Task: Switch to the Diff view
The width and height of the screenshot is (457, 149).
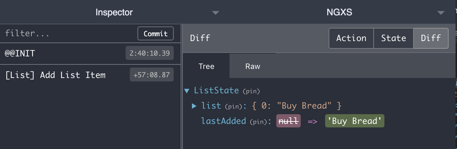Action: [x=431, y=38]
